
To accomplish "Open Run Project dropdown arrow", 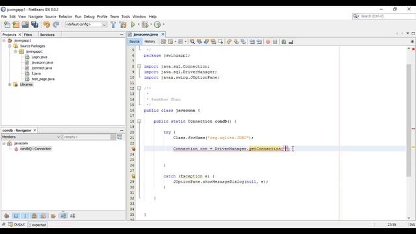I will [138, 25].
